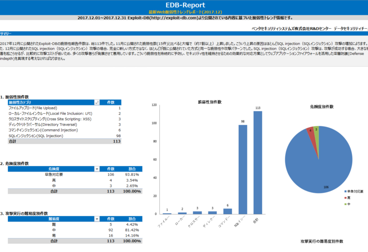Image resolution: width=368 pixels, height=252 pixels.
Task: Click the EDB-Report title
Action: coord(185,5)
